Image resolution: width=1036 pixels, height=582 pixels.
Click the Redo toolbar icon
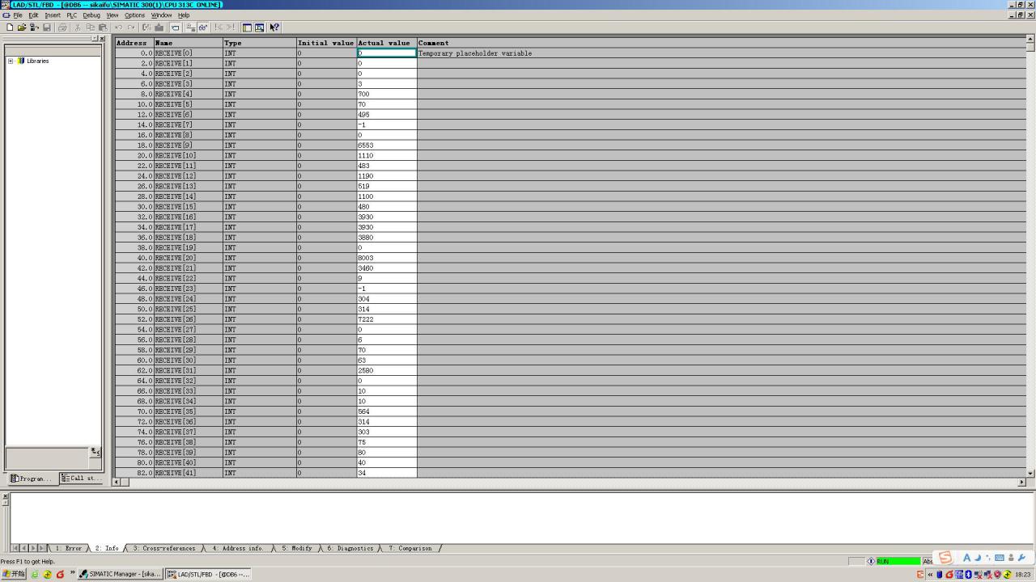click(x=131, y=27)
